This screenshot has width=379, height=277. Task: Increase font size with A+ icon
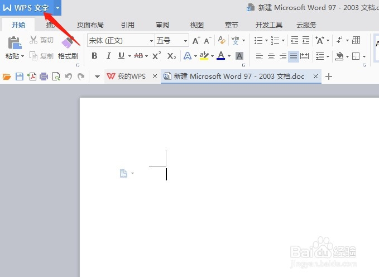pyautogui.click(x=196, y=40)
